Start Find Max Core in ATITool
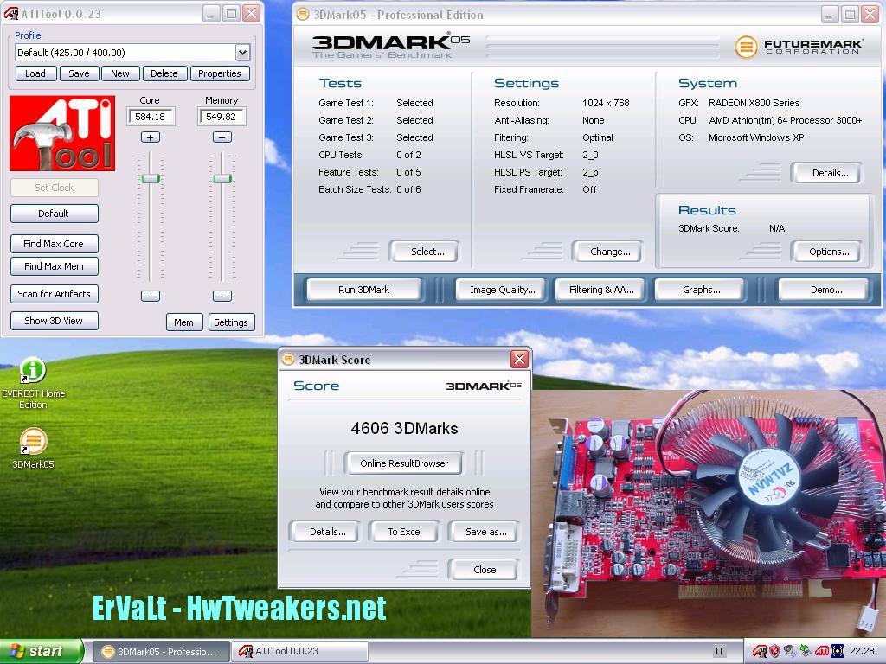The width and height of the screenshot is (886, 664). coord(54,244)
